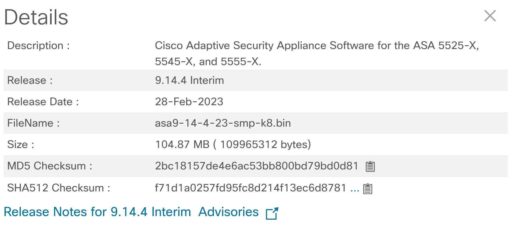Click the Details heading
This screenshot has width=515, height=225.
click(x=36, y=17)
